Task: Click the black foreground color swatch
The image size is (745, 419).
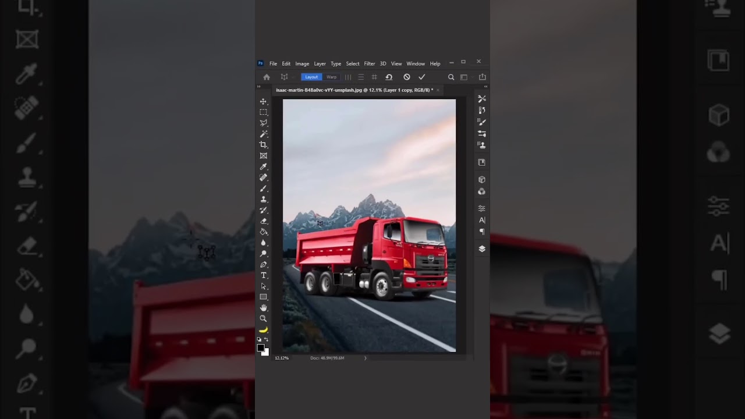Action: pyautogui.click(x=261, y=347)
